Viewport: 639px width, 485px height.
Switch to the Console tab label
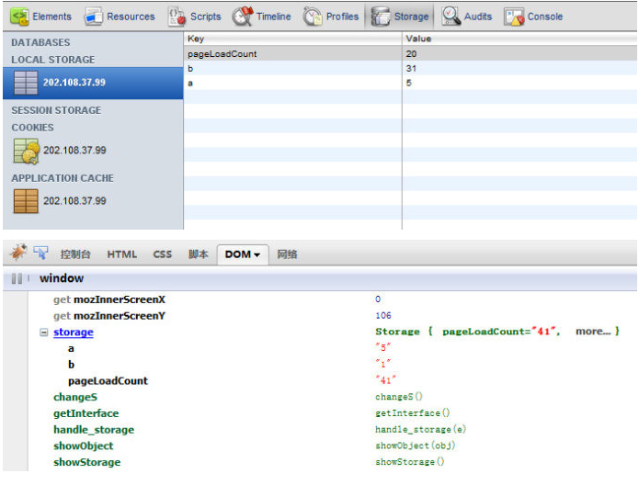pos(545,17)
